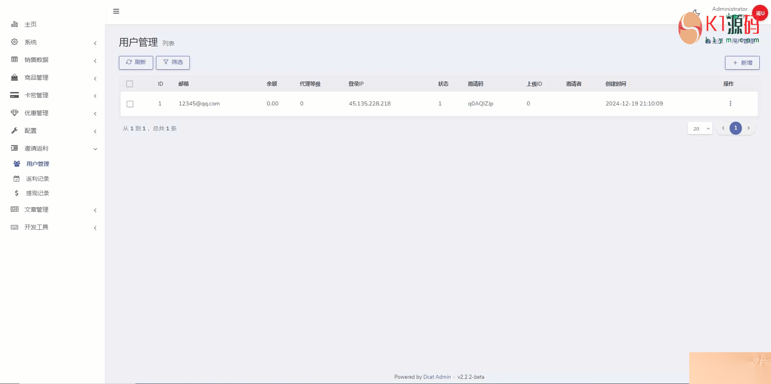Click the 主页 bar chart icon
This screenshot has width=771, height=384.
[x=15, y=24]
